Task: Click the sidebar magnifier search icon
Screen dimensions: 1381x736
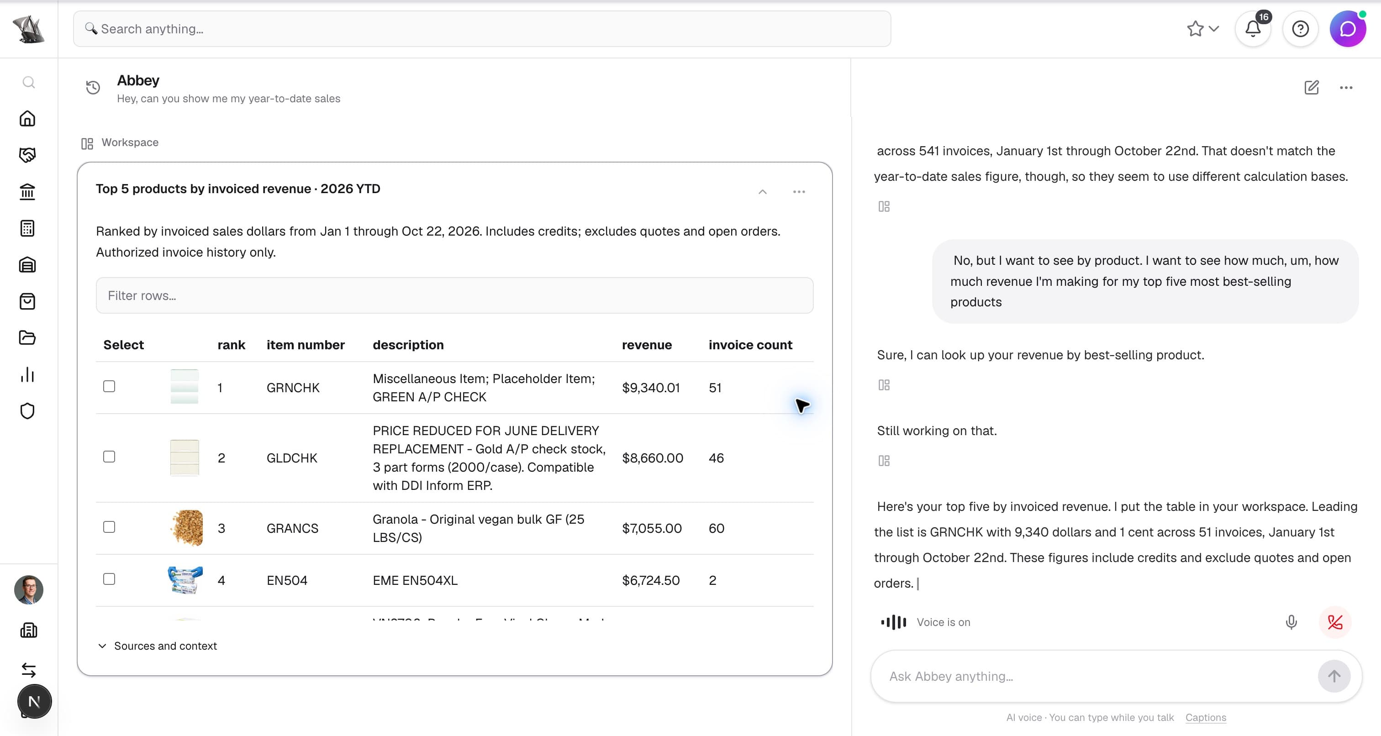Action: click(28, 82)
